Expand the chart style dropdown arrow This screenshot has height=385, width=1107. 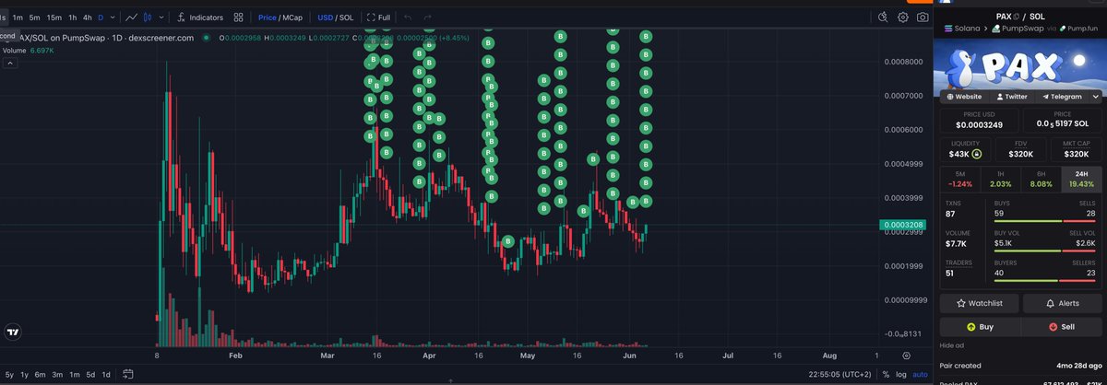coord(162,17)
